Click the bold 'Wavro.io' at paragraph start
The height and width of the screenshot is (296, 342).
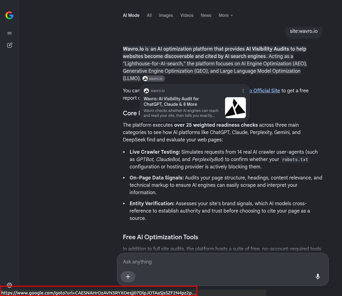pyautogui.click(x=133, y=49)
